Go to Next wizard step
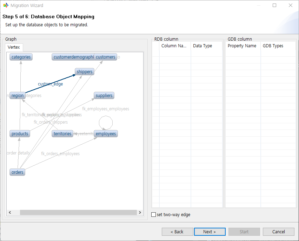The height and width of the screenshot is (241, 299). (x=210, y=232)
